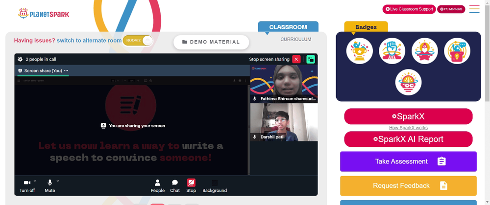490x205 pixels.
Task: Click 'switch to alternate room' text
Action: [89, 41]
